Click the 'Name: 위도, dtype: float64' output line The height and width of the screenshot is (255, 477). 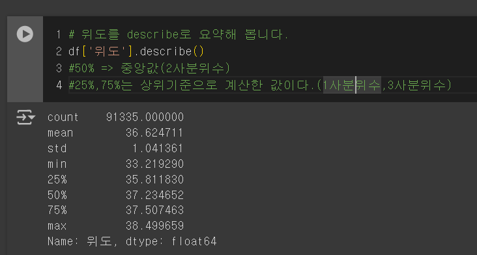pyautogui.click(x=132, y=241)
